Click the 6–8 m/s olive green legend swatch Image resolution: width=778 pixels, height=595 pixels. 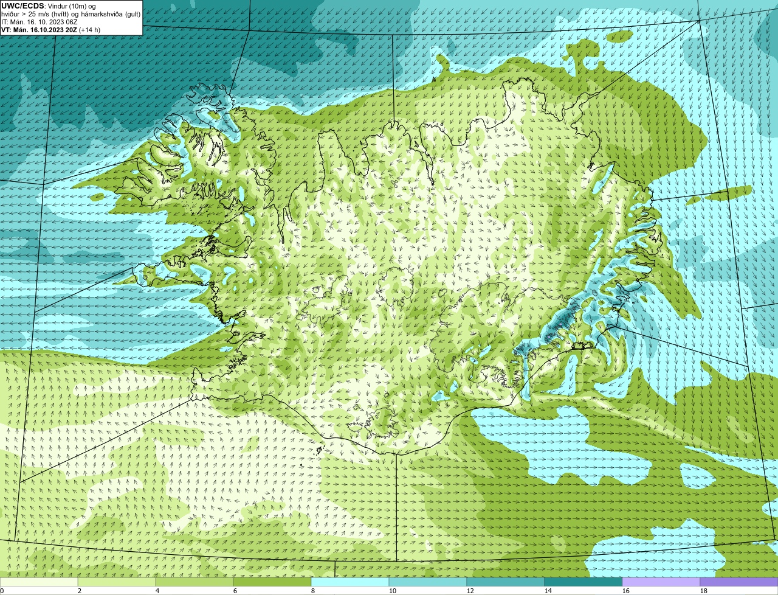point(272,582)
